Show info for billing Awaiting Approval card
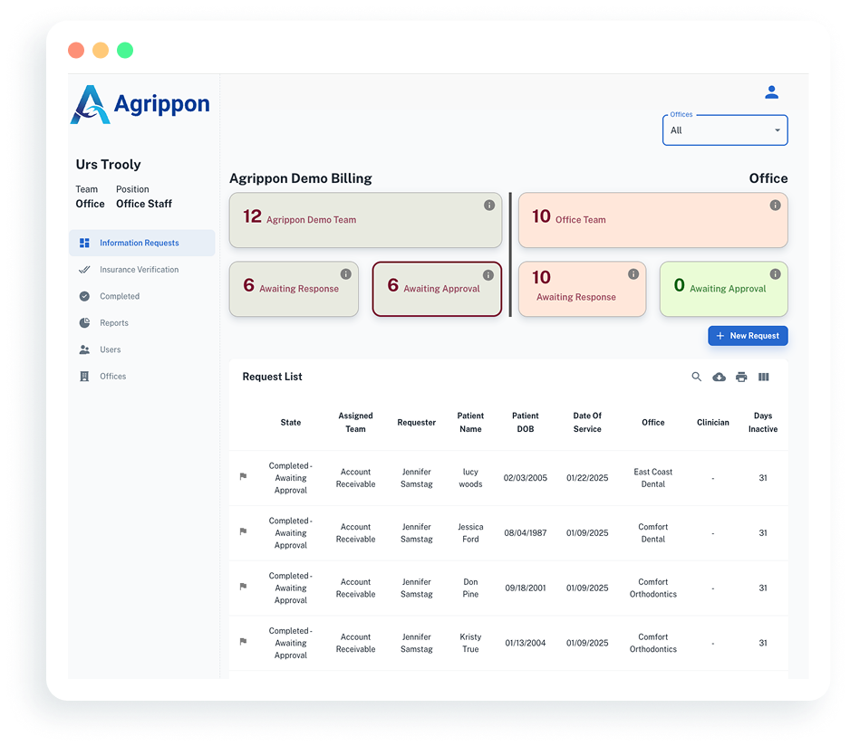The image size is (850, 746). 488,275
